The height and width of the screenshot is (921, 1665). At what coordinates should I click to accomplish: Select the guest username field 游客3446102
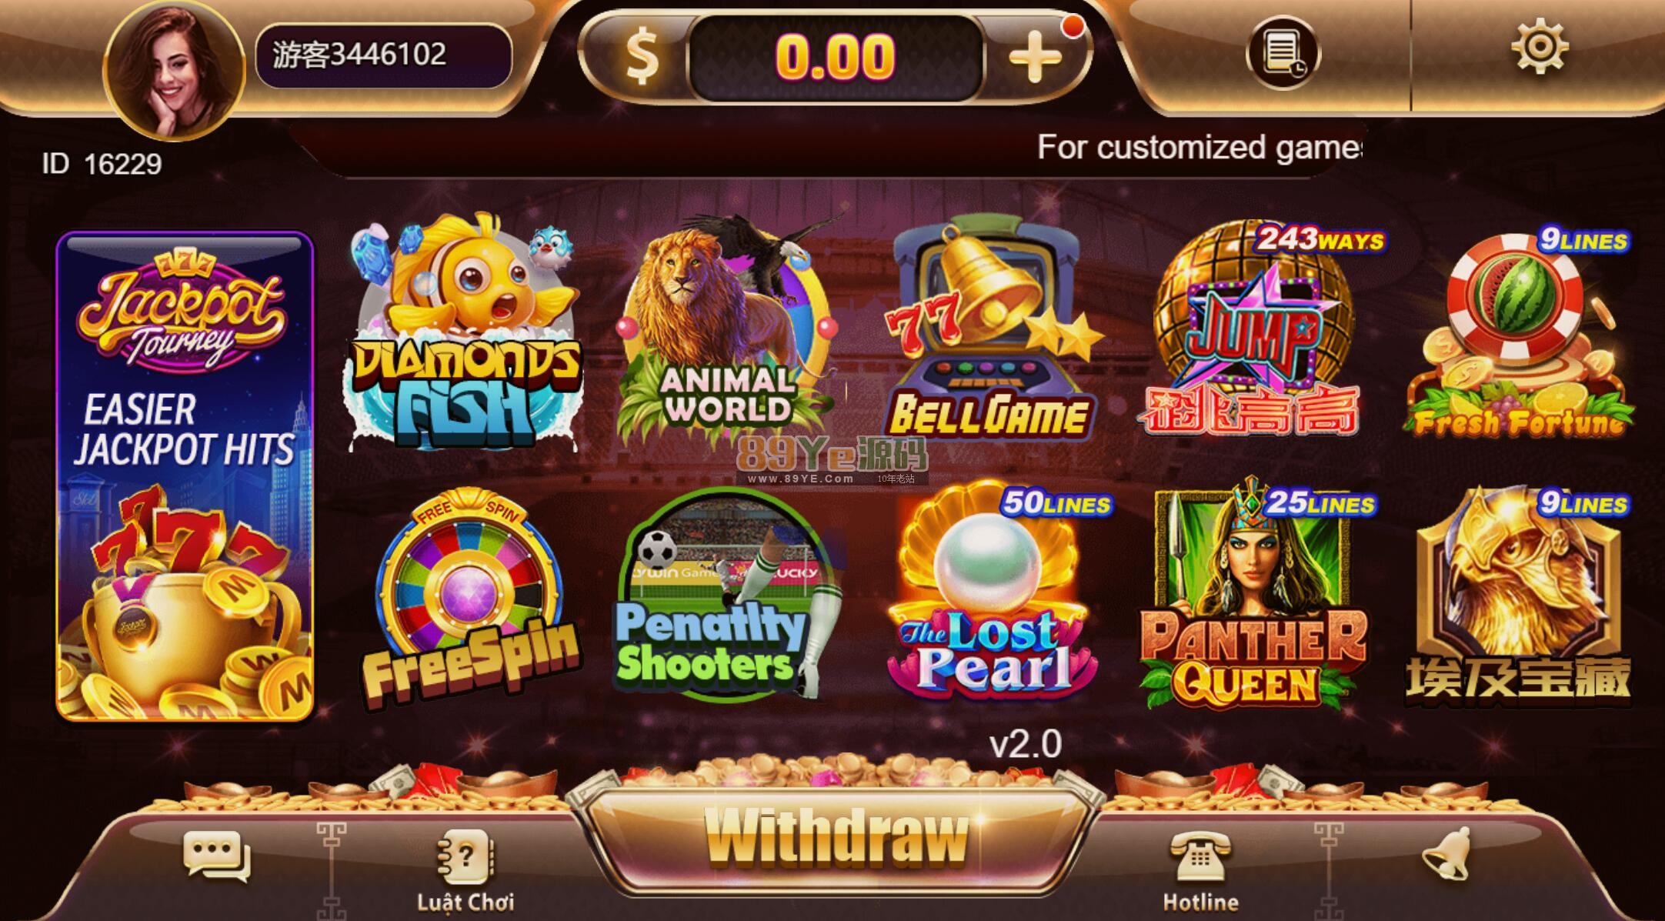(x=383, y=55)
